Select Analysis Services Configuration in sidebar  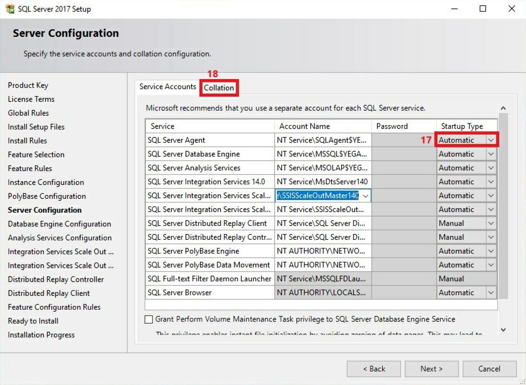60,238
